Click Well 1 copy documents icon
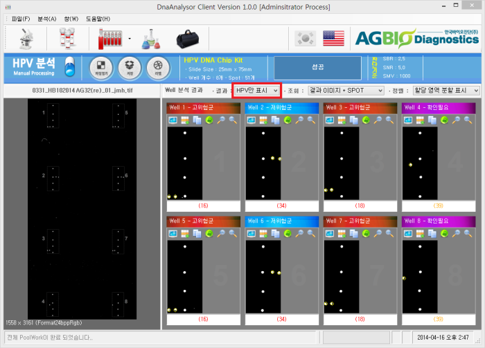 (x=197, y=120)
